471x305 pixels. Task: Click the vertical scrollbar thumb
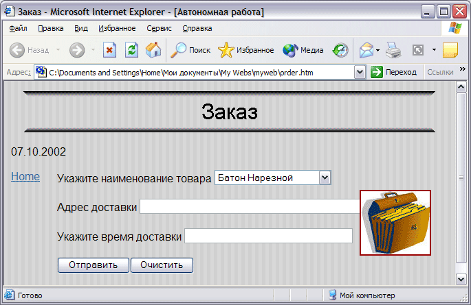(x=461, y=178)
